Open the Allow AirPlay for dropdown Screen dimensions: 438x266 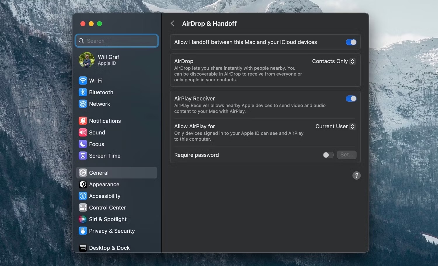pyautogui.click(x=335, y=126)
